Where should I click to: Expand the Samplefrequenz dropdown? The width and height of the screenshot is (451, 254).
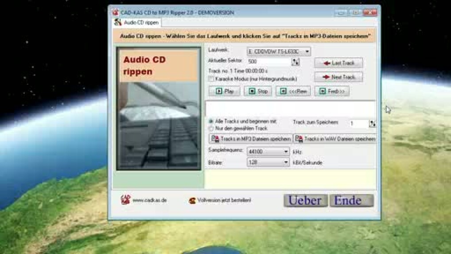286,152
